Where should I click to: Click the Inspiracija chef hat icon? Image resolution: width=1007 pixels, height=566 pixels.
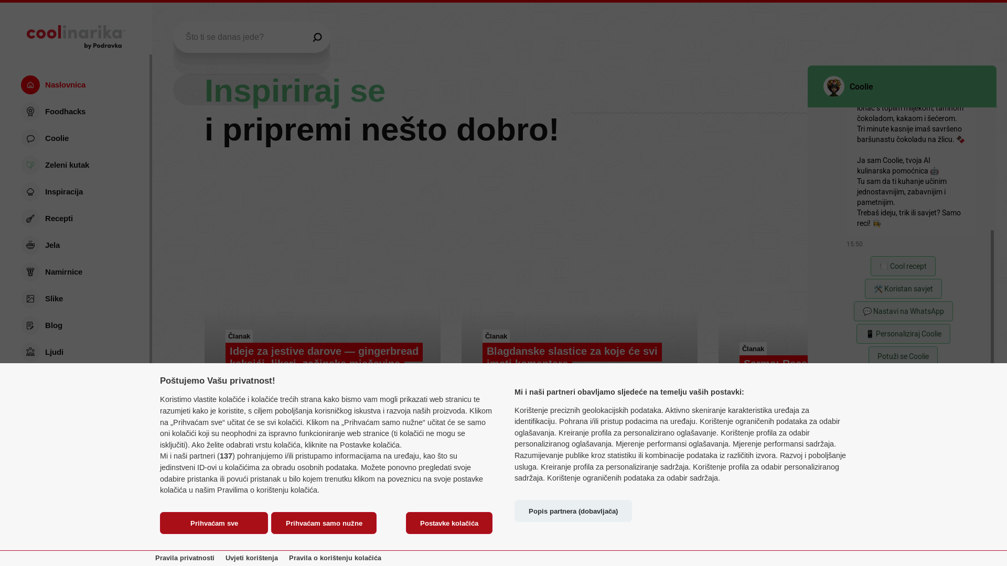30,192
